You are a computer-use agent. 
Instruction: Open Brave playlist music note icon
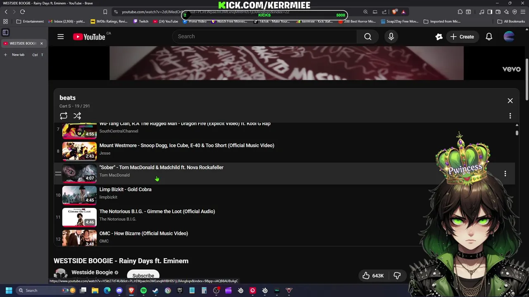(x=481, y=12)
